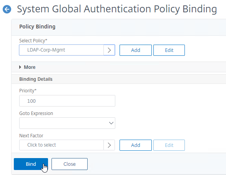Click the Select Policy label
Image resolution: width=226 pixels, height=175 pixels.
[x=33, y=40]
